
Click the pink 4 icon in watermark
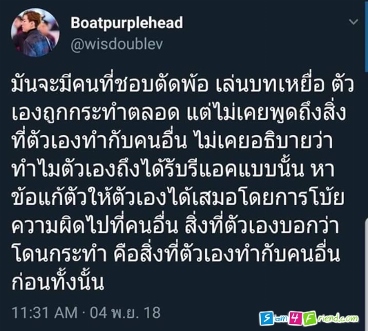tap(296, 318)
